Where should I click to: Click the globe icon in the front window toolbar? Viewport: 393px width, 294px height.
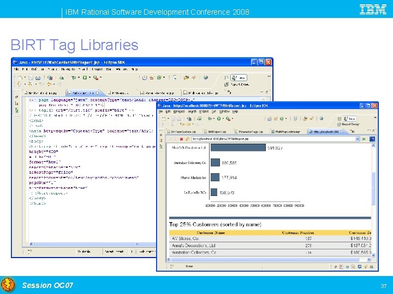[x=321, y=119]
